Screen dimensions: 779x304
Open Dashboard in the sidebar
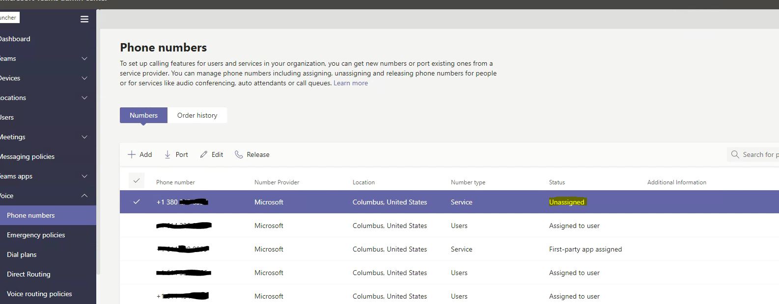[x=15, y=39]
